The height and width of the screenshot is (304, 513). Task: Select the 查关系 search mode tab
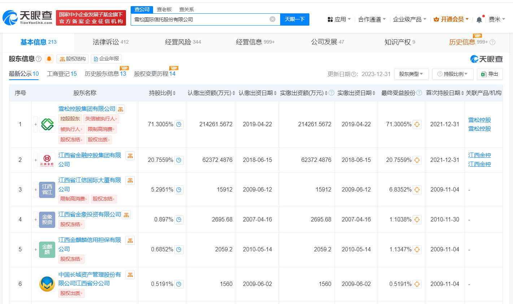pyautogui.click(x=187, y=9)
